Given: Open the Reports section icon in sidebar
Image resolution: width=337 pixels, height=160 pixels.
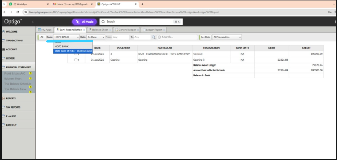Looking at the screenshot, I should [x=4, y=99].
